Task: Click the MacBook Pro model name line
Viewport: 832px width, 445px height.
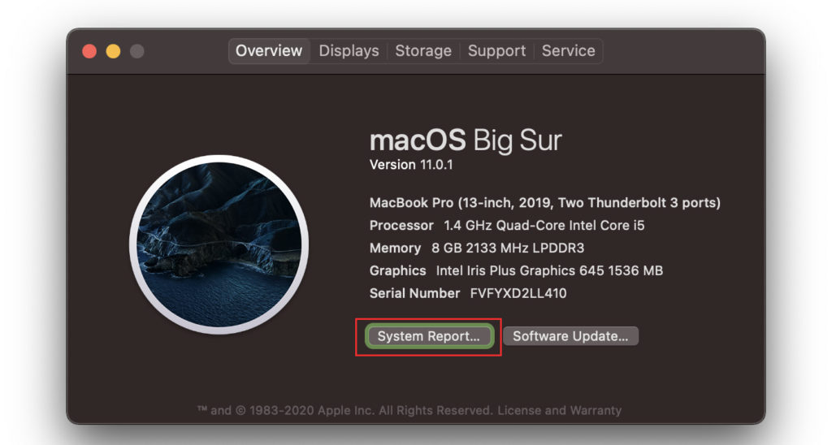Action: [x=544, y=202]
